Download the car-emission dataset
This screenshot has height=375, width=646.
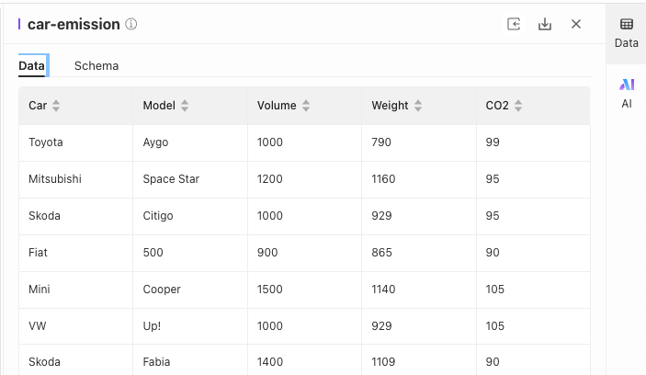[545, 24]
